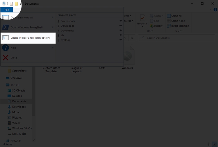Expand Open Windows PowerShell submenu arrow

[53, 27]
